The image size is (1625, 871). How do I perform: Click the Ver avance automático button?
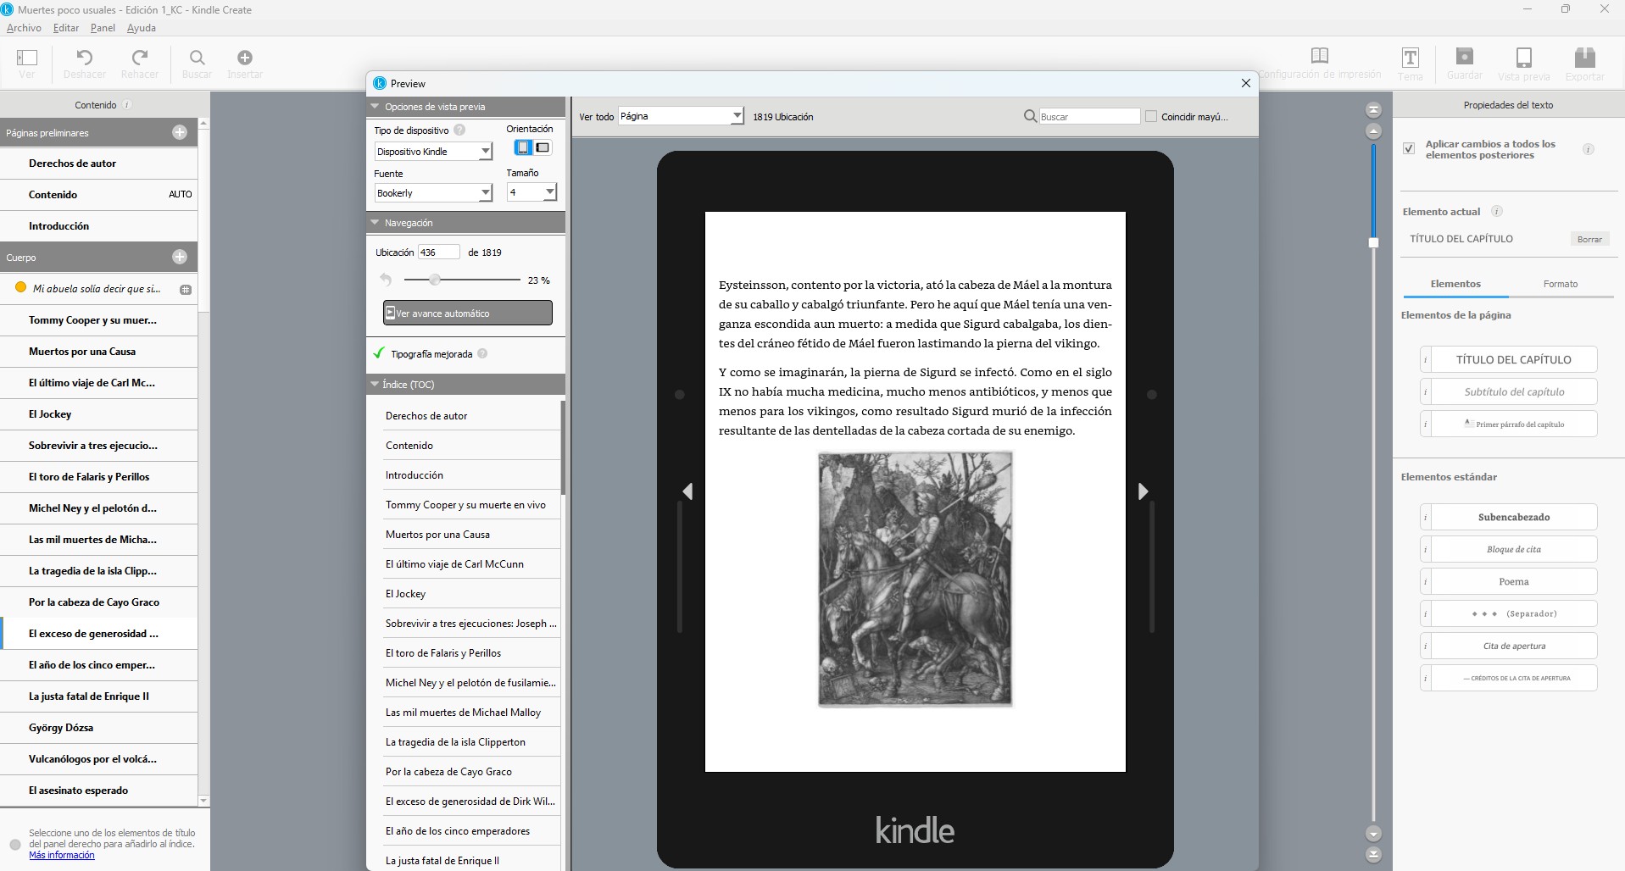point(467,313)
